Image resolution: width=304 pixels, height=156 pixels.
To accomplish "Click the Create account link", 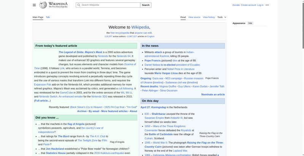I will point(249,5).
